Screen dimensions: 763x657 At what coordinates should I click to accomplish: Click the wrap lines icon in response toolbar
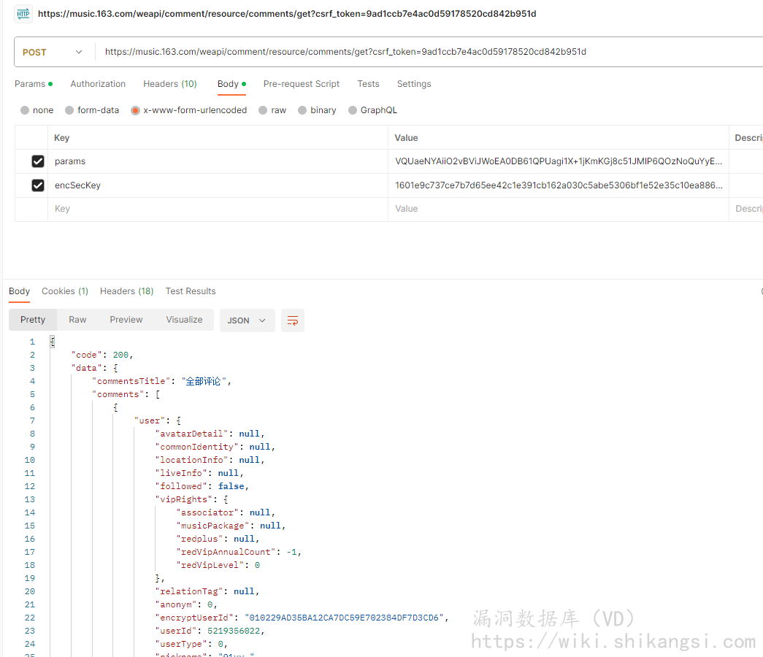293,320
